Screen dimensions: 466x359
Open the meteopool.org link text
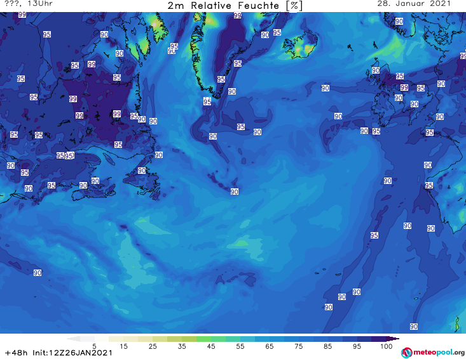[x=439, y=353]
